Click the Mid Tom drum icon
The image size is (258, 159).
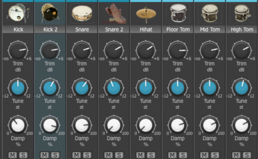point(210,14)
